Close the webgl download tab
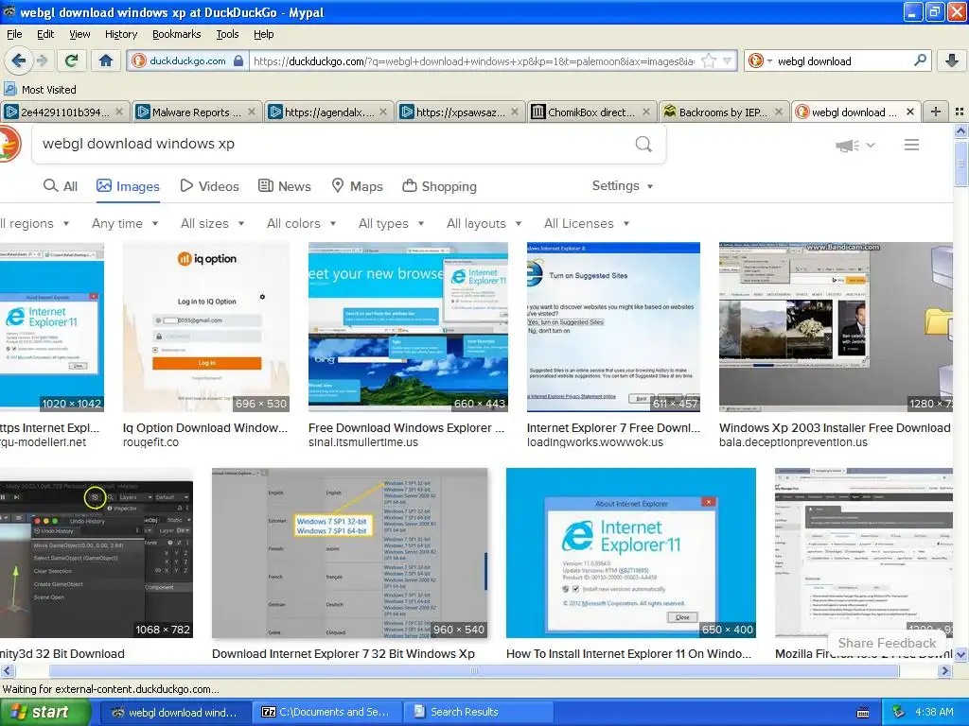 click(909, 112)
